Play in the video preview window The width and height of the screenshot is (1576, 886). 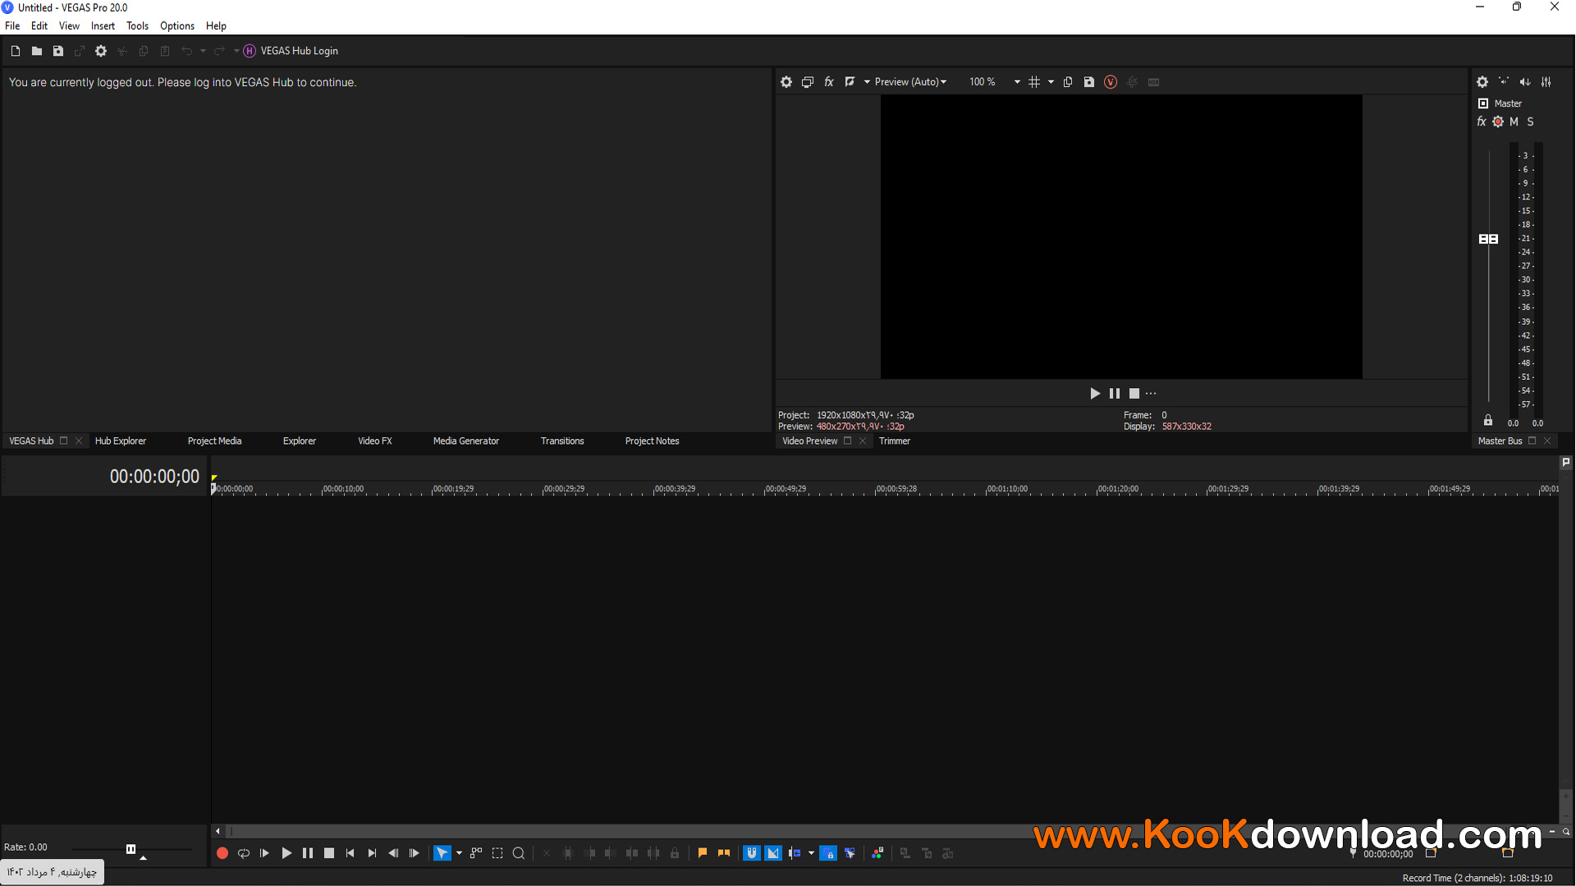[x=1095, y=394]
